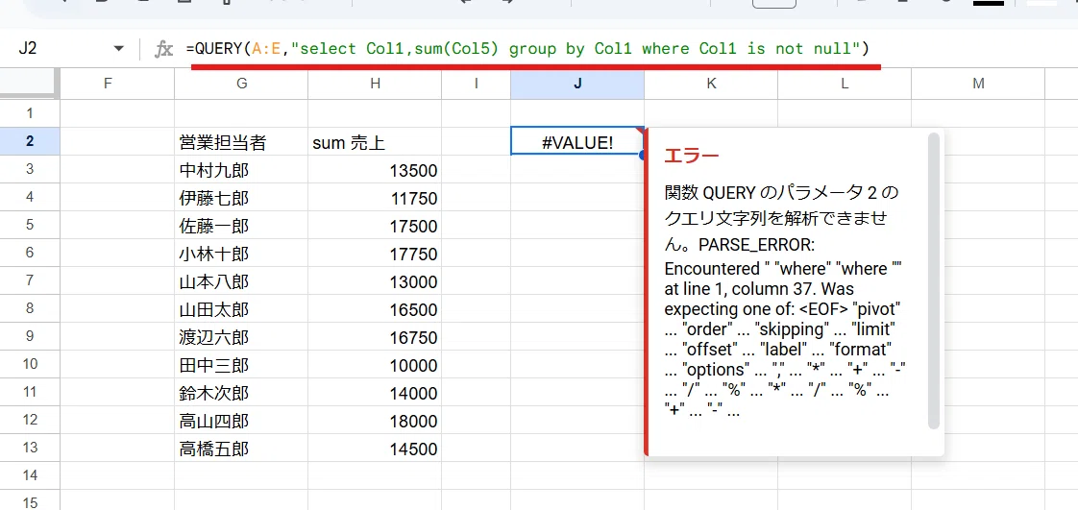Select row 2 header
This screenshot has height=510, width=1078.
[30, 141]
